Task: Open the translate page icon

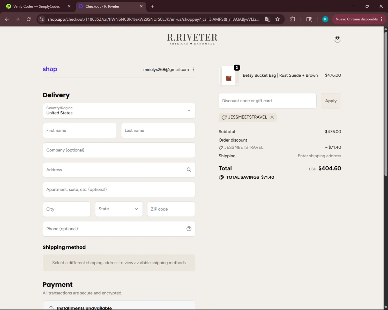Action: pos(268,19)
